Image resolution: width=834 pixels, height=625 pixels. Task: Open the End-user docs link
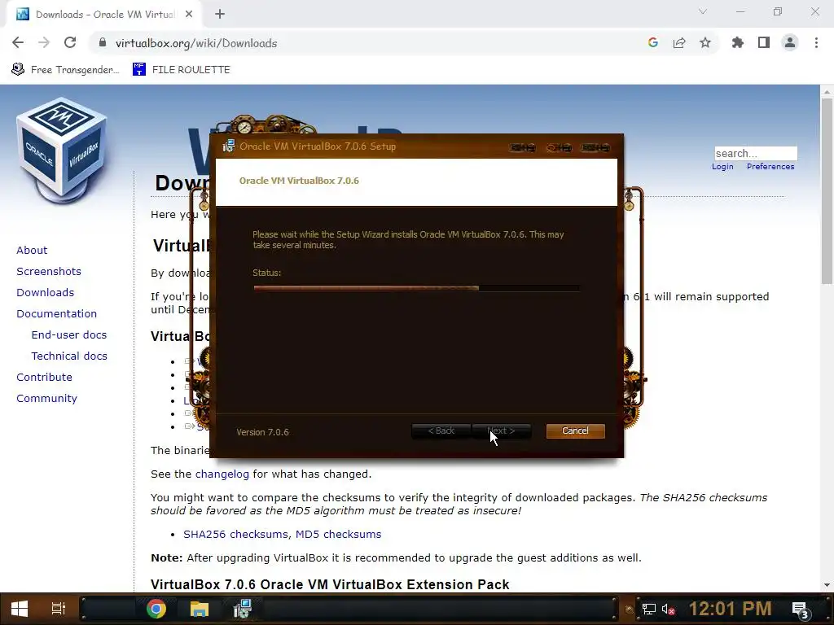[69, 334]
